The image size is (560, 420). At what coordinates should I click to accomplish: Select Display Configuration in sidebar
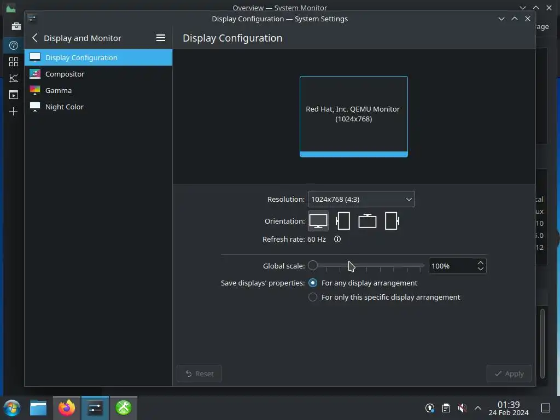[x=98, y=57]
